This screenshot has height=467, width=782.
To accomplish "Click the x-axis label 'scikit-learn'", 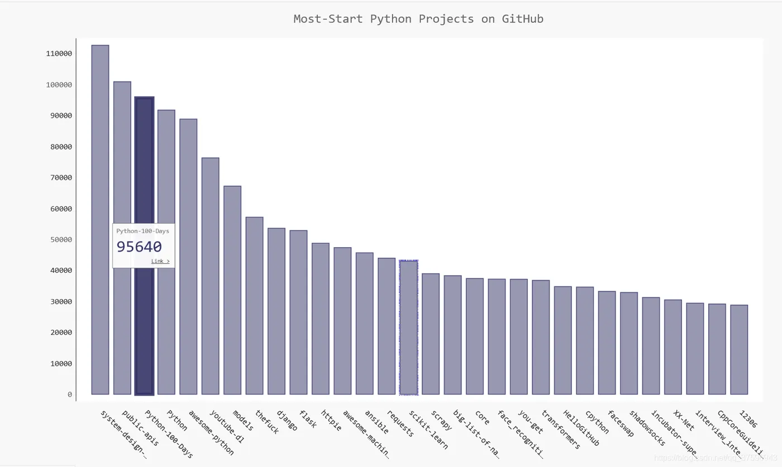I will [x=429, y=430].
